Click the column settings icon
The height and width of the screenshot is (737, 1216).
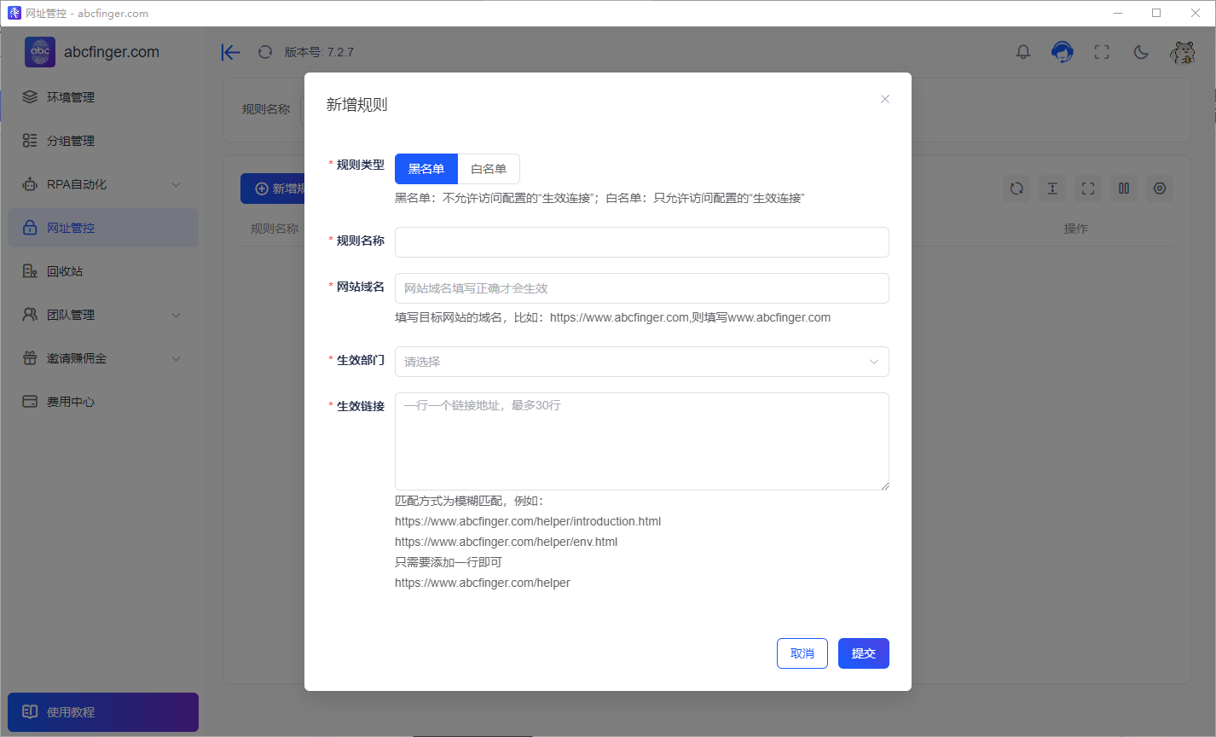point(1124,189)
